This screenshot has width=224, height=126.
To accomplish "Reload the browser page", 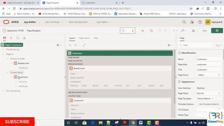I will (x=14, y=8).
